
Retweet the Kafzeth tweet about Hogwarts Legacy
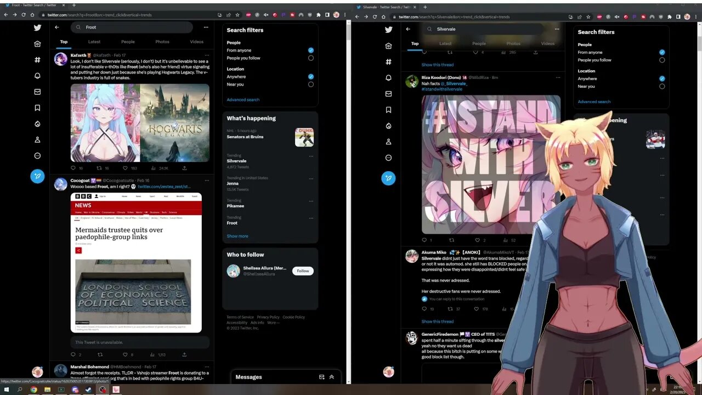click(99, 168)
